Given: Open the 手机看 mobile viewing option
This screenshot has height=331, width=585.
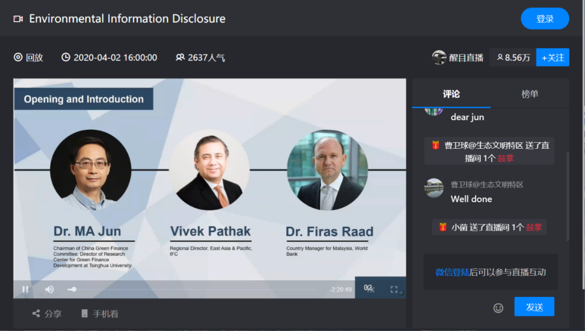Looking at the screenshot, I should pos(100,314).
